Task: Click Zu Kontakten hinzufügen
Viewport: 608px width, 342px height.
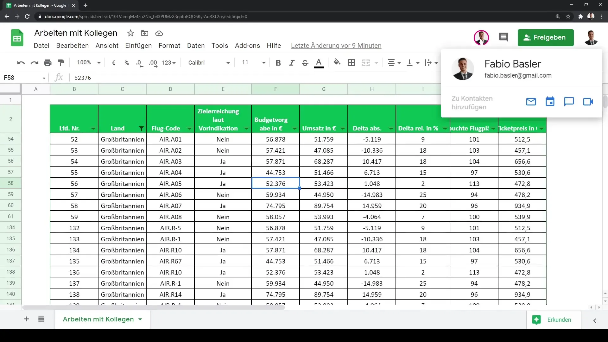Action: click(x=472, y=103)
